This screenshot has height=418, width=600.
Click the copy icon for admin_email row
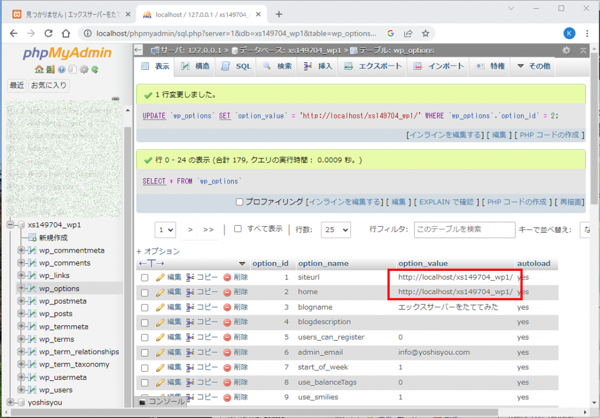click(190, 353)
